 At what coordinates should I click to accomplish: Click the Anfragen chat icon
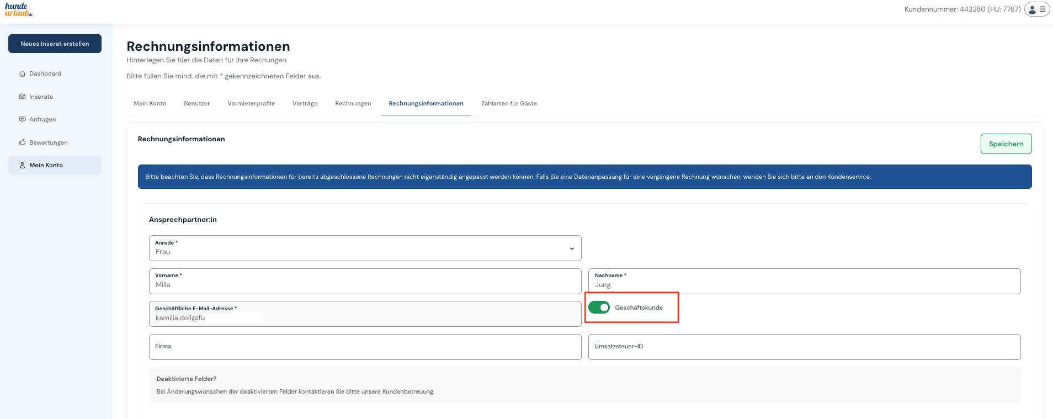(22, 119)
